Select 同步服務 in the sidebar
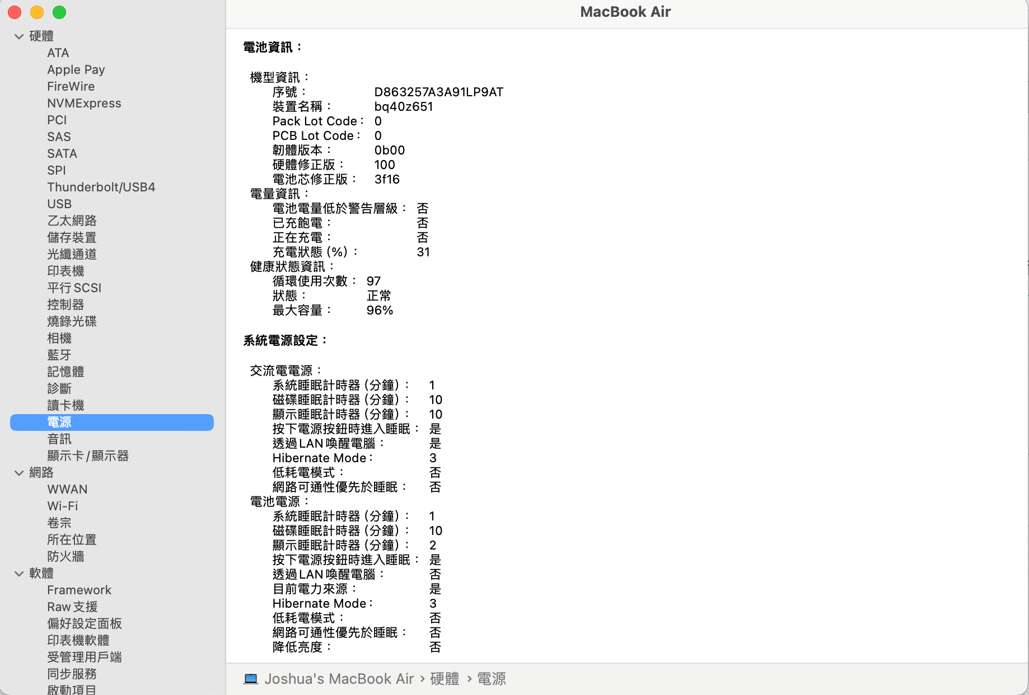Screen dimensions: 1029x695 click(x=72, y=674)
